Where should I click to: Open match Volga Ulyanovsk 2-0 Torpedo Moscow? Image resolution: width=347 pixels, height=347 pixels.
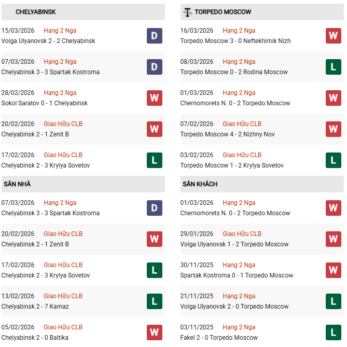click(x=234, y=307)
